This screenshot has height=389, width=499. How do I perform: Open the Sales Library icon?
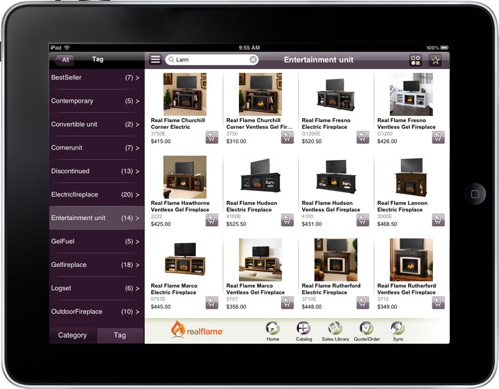335,331
